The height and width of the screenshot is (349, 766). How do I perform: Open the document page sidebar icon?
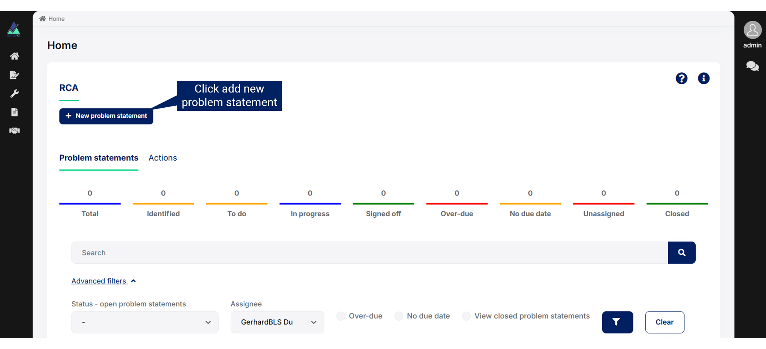point(14,112)
